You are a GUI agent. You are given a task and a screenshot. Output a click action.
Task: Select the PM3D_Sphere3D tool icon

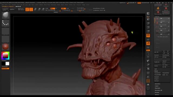coord(158,13)
